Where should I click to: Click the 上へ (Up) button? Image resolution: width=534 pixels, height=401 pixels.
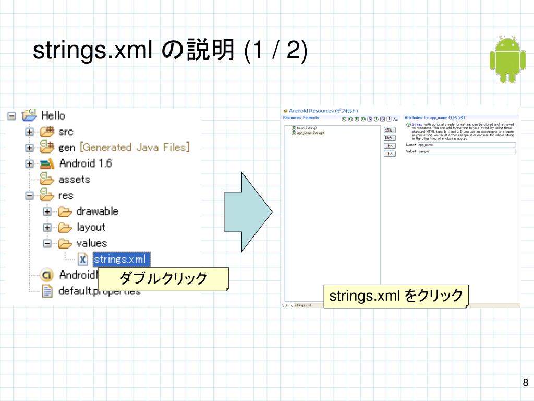click(x=390, y=146)
